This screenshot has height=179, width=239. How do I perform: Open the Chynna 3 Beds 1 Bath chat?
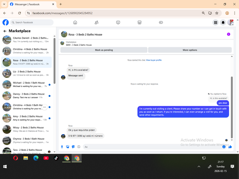point(26,140)
